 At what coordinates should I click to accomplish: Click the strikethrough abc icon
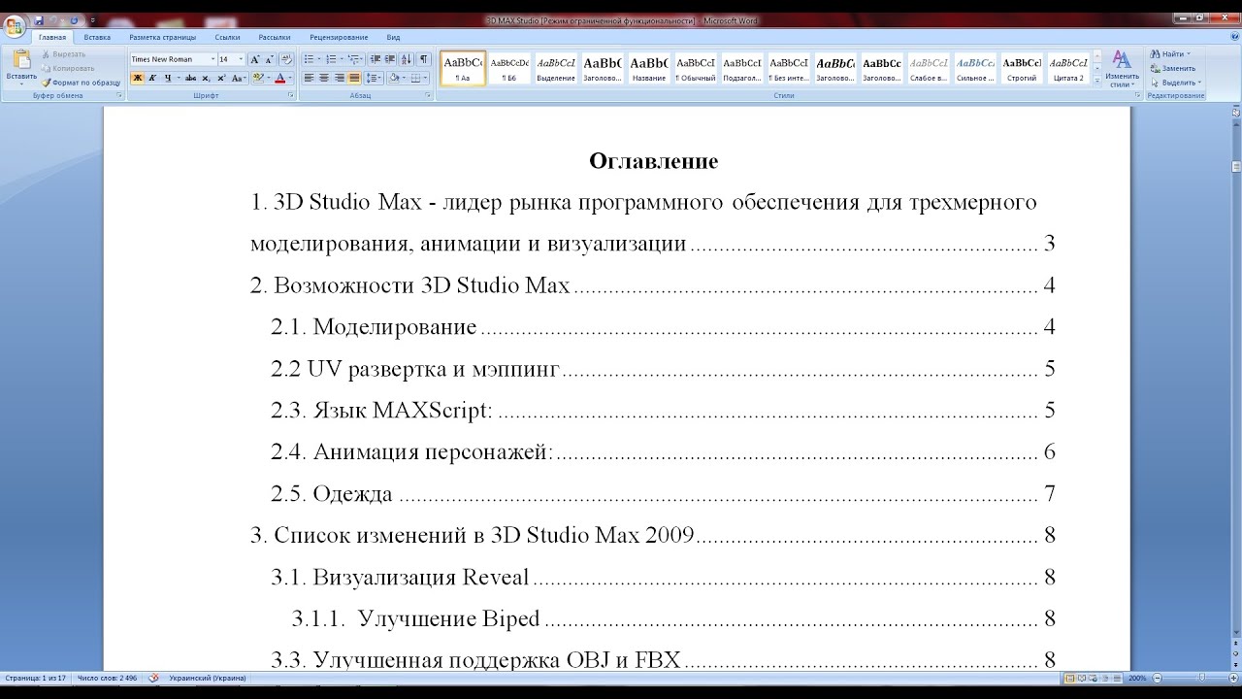tap(190, 78)
